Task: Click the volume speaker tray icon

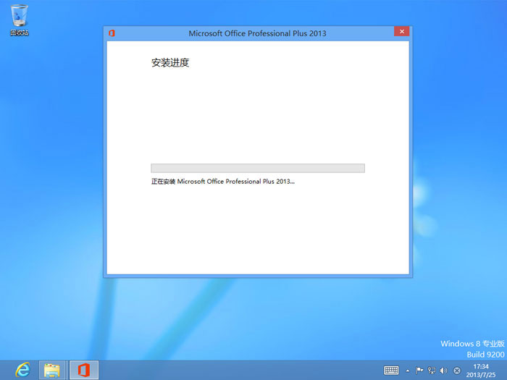Action: tap(443, 371)
